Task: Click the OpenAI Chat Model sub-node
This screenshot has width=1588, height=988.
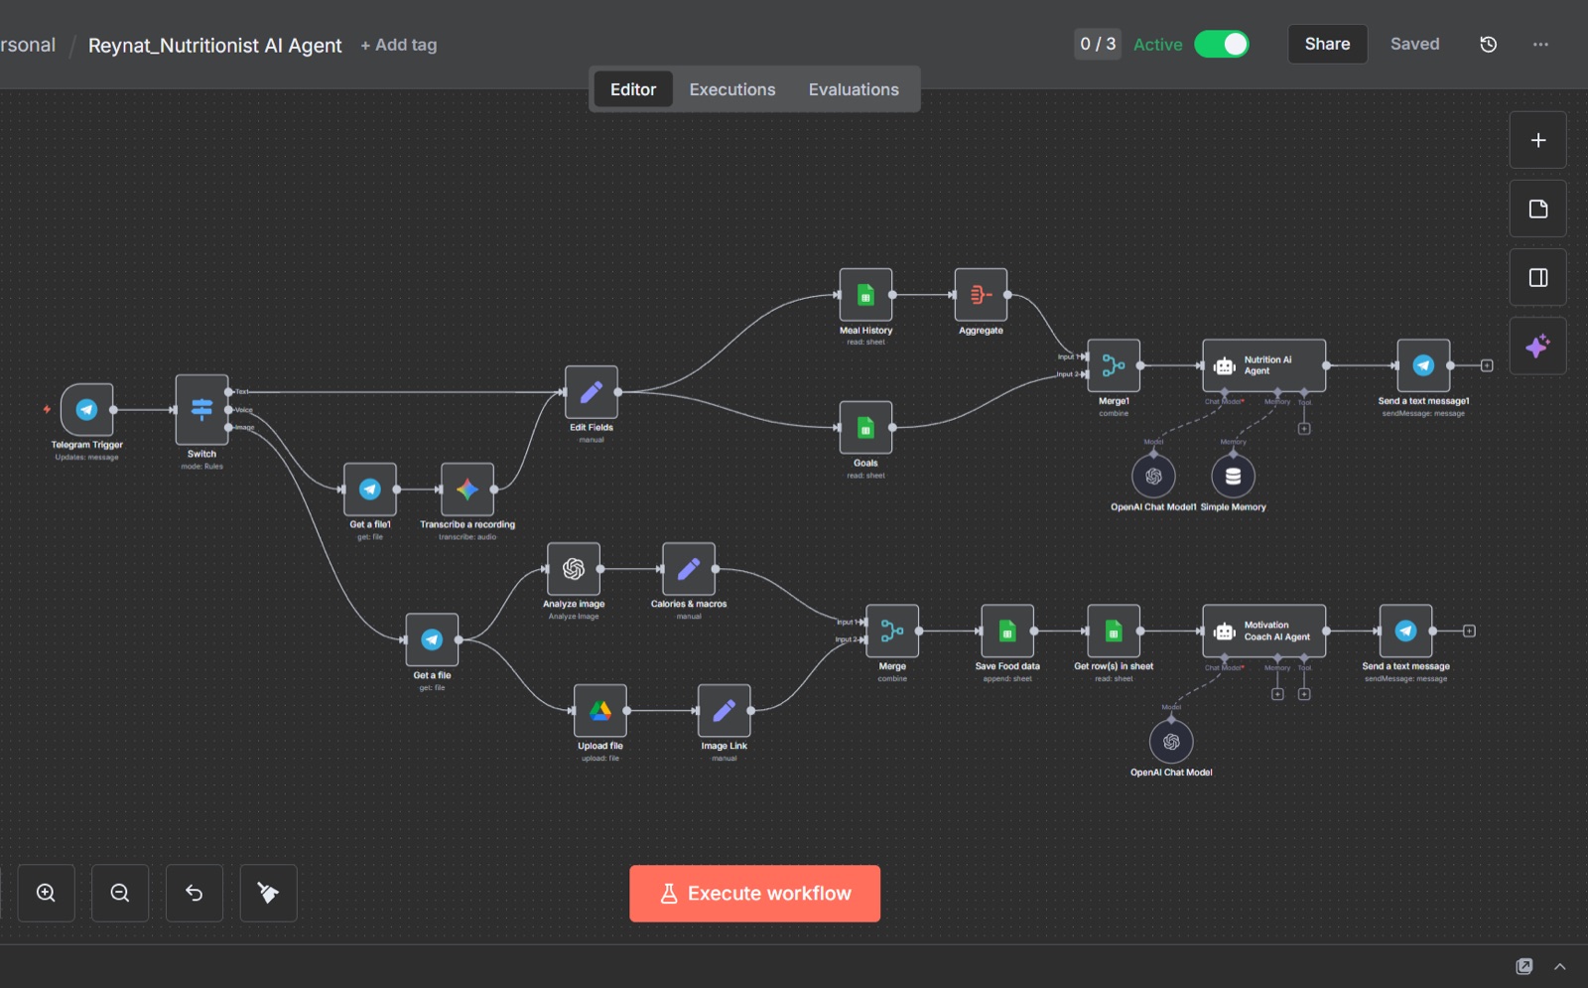Action: [x=1171, y=742]
